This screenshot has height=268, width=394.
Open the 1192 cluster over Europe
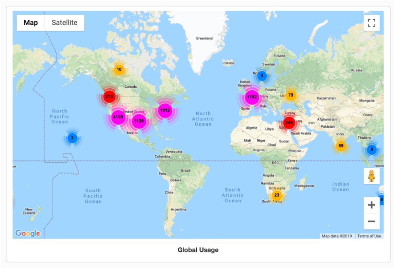click(x=252, y=97)
